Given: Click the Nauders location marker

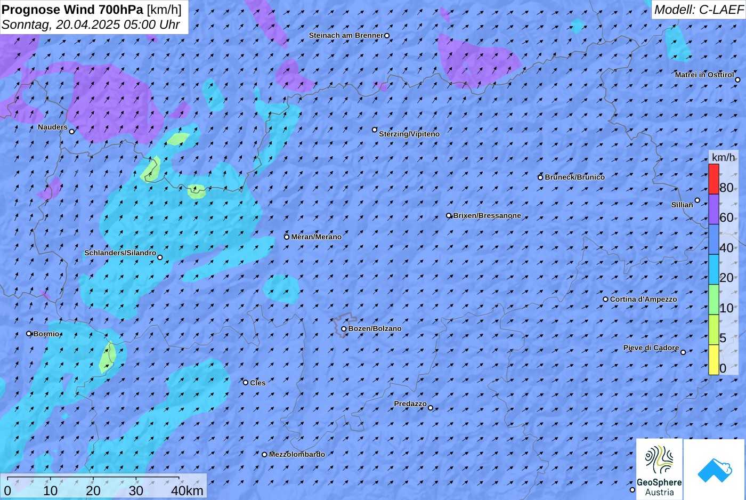Looking at the screenshot, I should (x=71, y=131).
